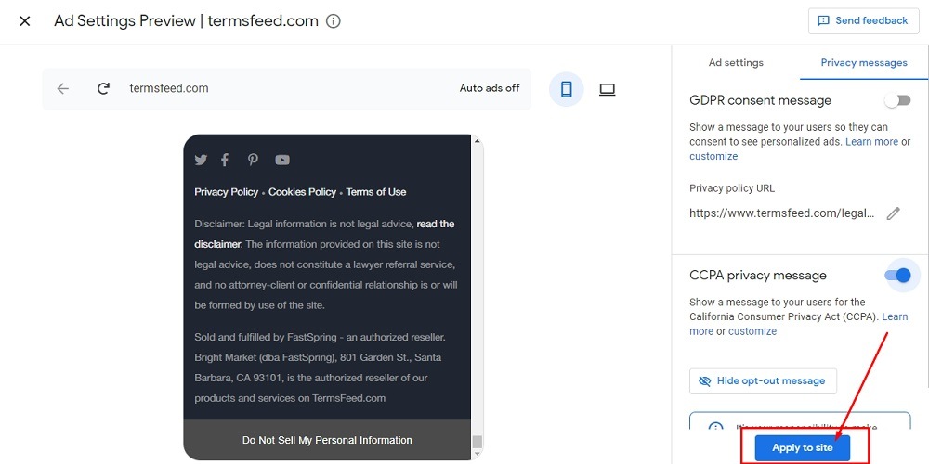Open Learn more link under GDPR
This screenshot has width=929, height=464.
(x=871, y=142)
